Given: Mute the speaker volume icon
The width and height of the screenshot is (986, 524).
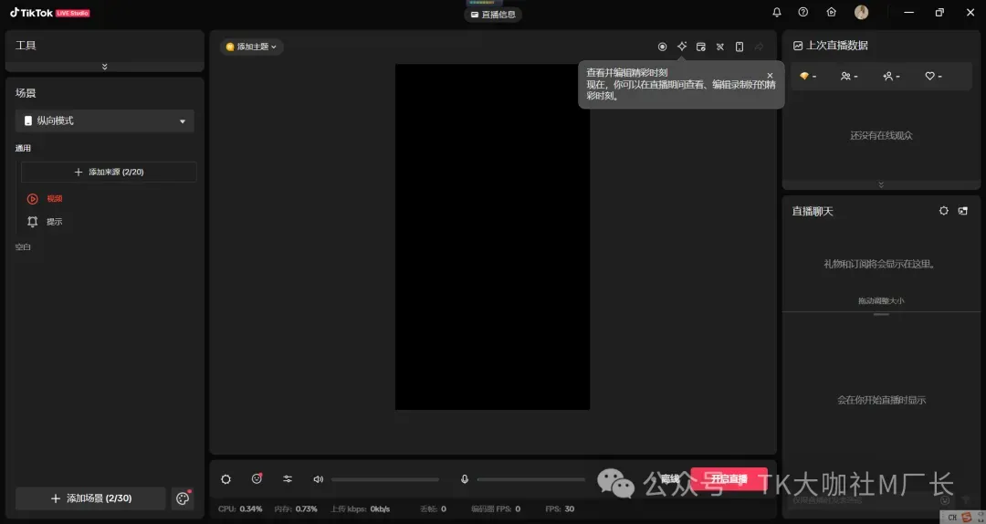Looking at the screenshot, I should [319, 479].
